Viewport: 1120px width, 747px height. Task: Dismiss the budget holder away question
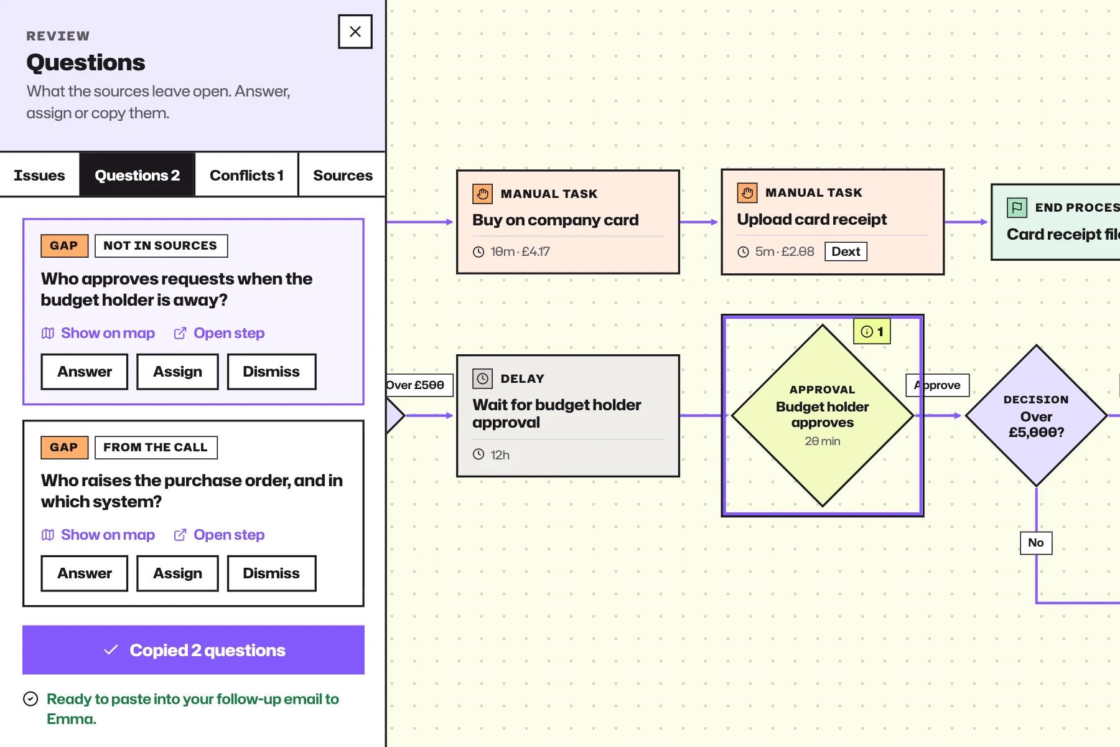tap(271, 372)
